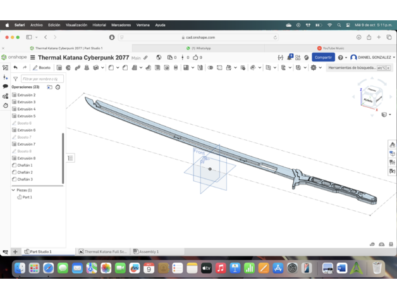
Task: Collapse the Piezas (1) section
Action: [x=13, y=190]
